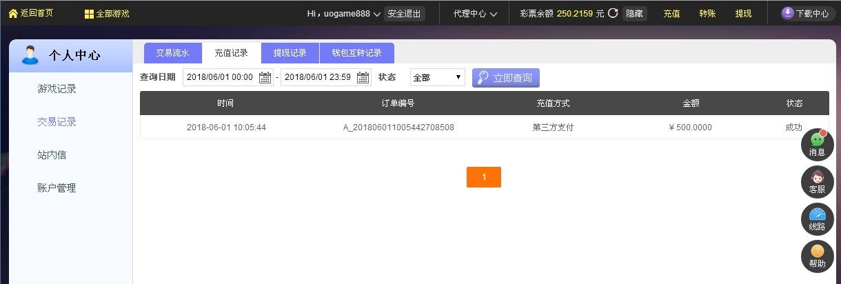Click the timestamp 2018-06-01 10:05:44 cell
This screenshot has height=284, width=841.
pos(226,128)
